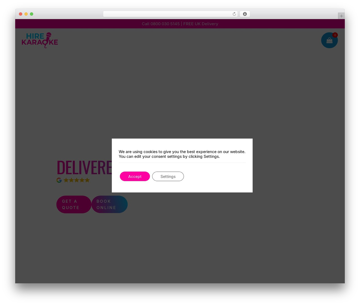
Task: Open a new tab with the plus icon
Action: click(341, 16)
